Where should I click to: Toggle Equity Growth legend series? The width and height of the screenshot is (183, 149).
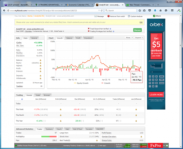pos(81,83)
